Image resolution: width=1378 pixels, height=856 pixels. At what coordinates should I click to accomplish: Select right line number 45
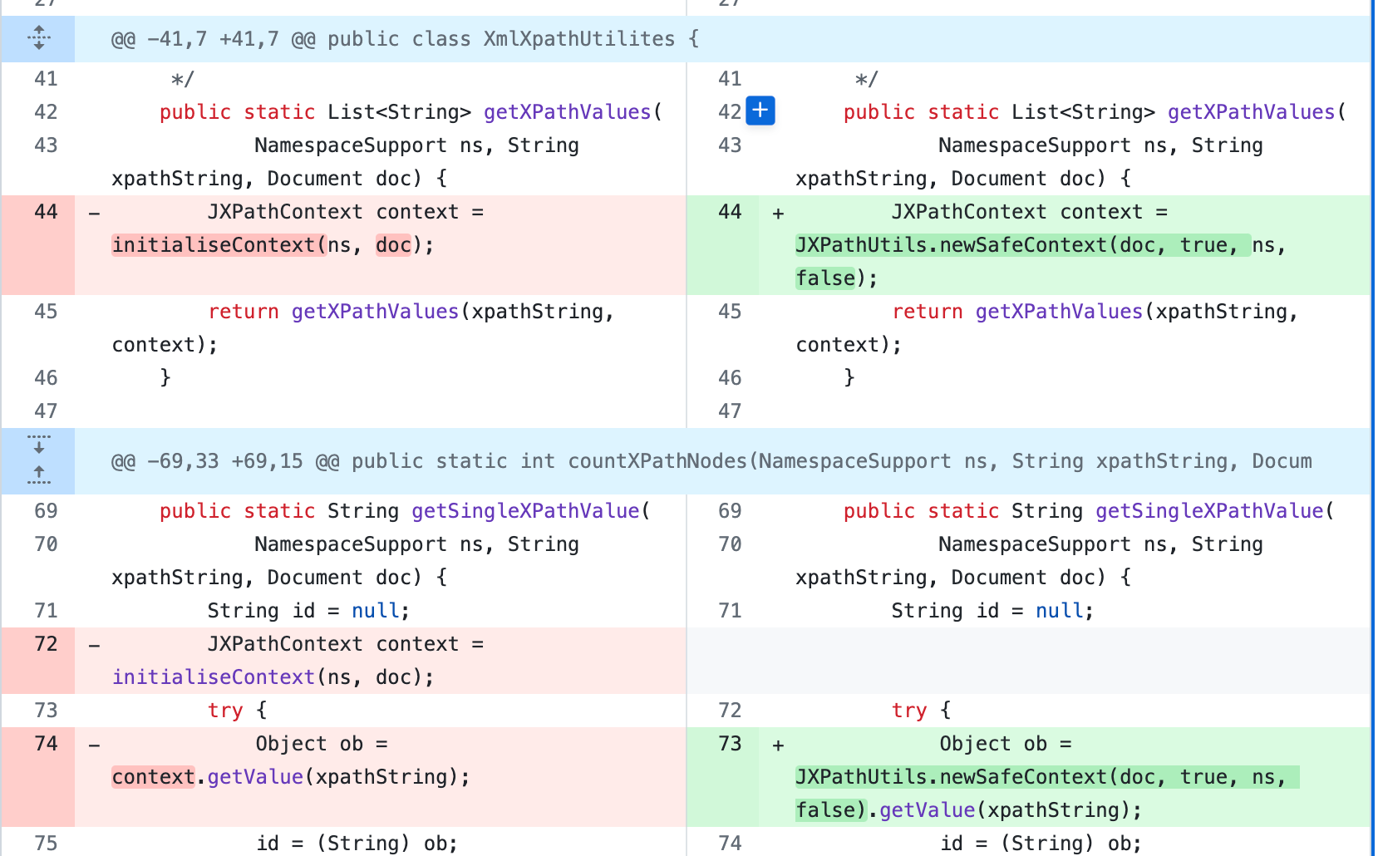click(730, 312)
